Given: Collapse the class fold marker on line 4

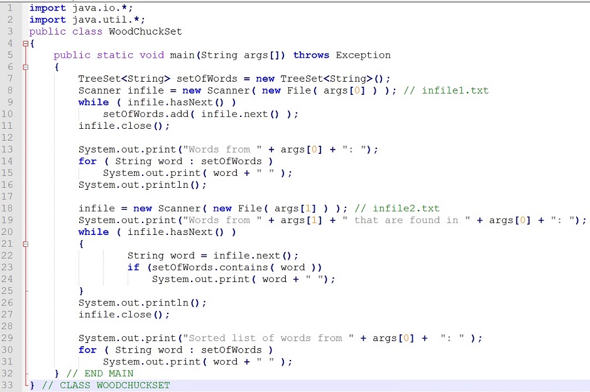Looking at the screenshot, I should pyautogui.click(x=26, y=43).
